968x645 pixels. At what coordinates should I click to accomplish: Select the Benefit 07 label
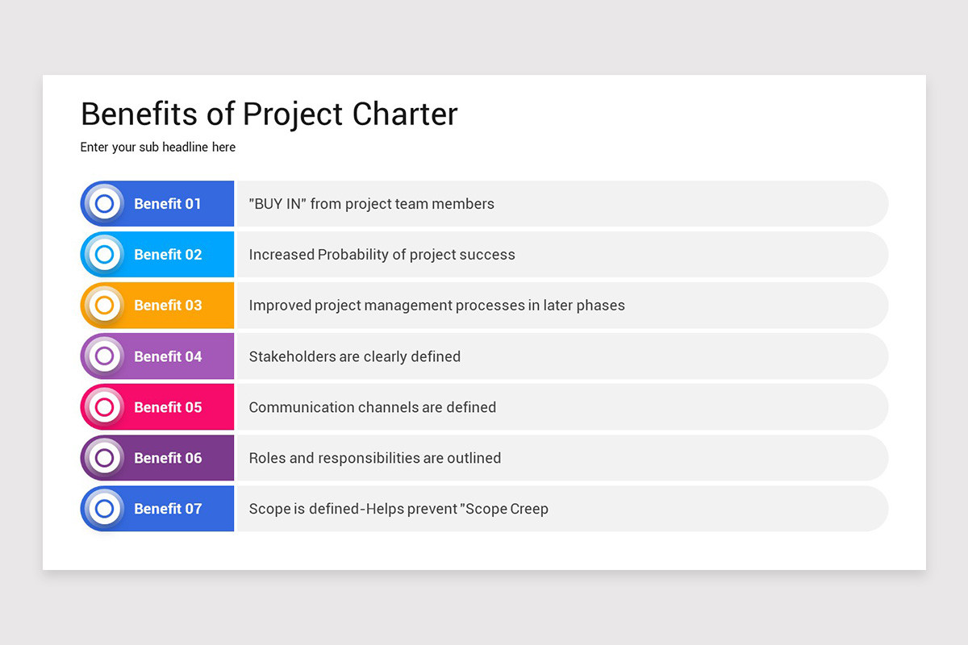click(168, 509)
